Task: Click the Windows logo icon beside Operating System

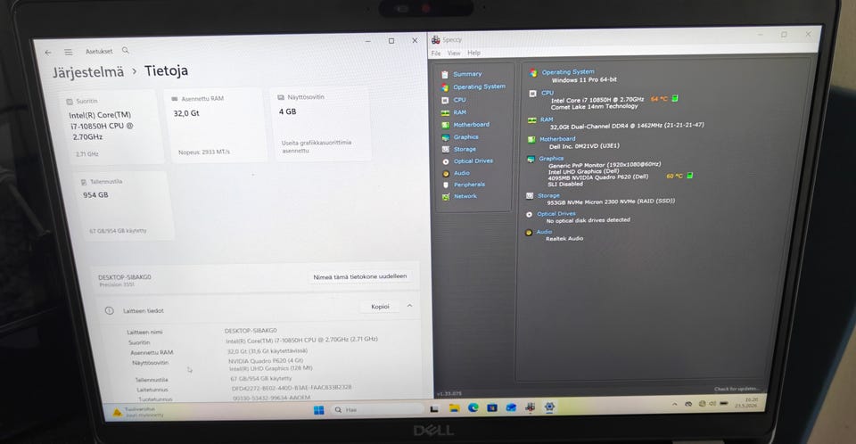Action: tap(533, 72)
